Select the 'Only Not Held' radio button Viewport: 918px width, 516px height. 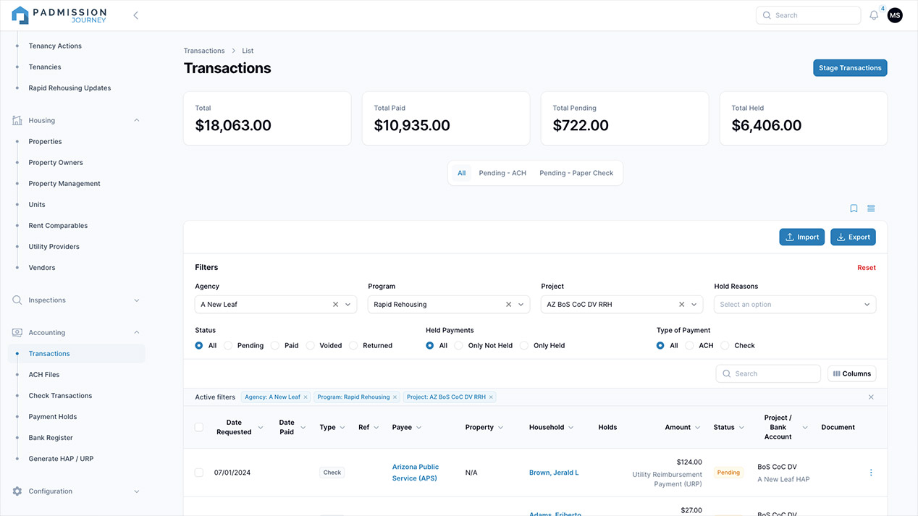click(x=459, y=346)
